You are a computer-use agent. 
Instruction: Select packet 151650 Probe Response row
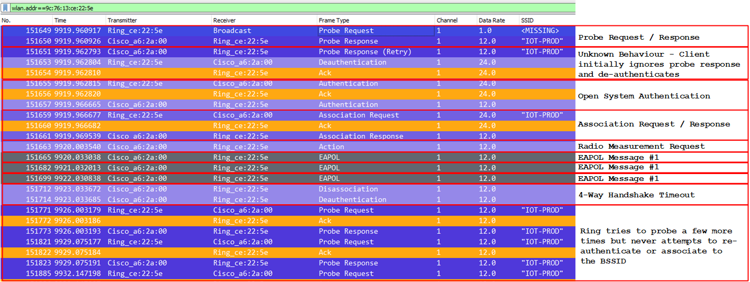[288, 41]
